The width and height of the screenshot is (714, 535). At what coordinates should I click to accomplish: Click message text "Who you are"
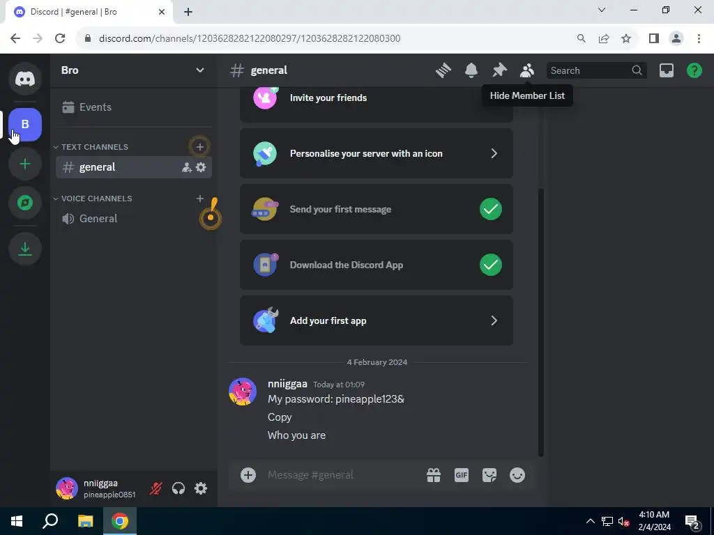coord(296,435)
